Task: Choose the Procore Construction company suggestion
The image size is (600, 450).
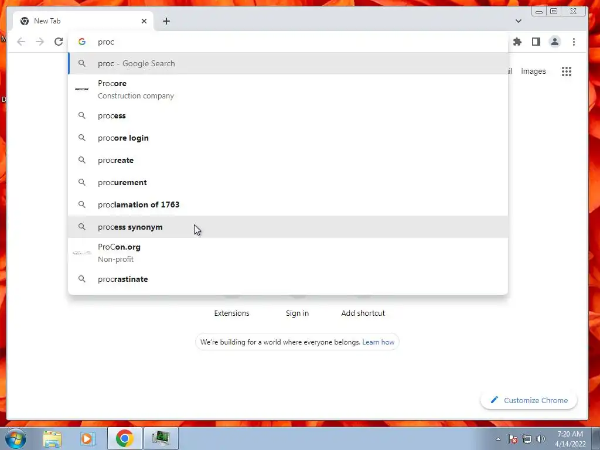Action: [x=288, y=90]
